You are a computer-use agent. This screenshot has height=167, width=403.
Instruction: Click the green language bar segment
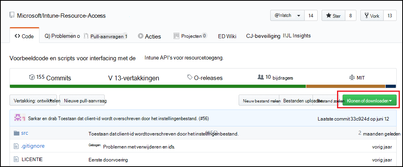[x=158, y=86]
